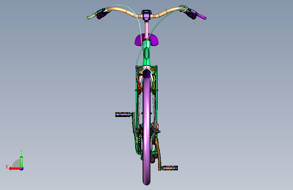Click the blue Z axis dot on triad
293x190 pixels.
coord(22,169)
